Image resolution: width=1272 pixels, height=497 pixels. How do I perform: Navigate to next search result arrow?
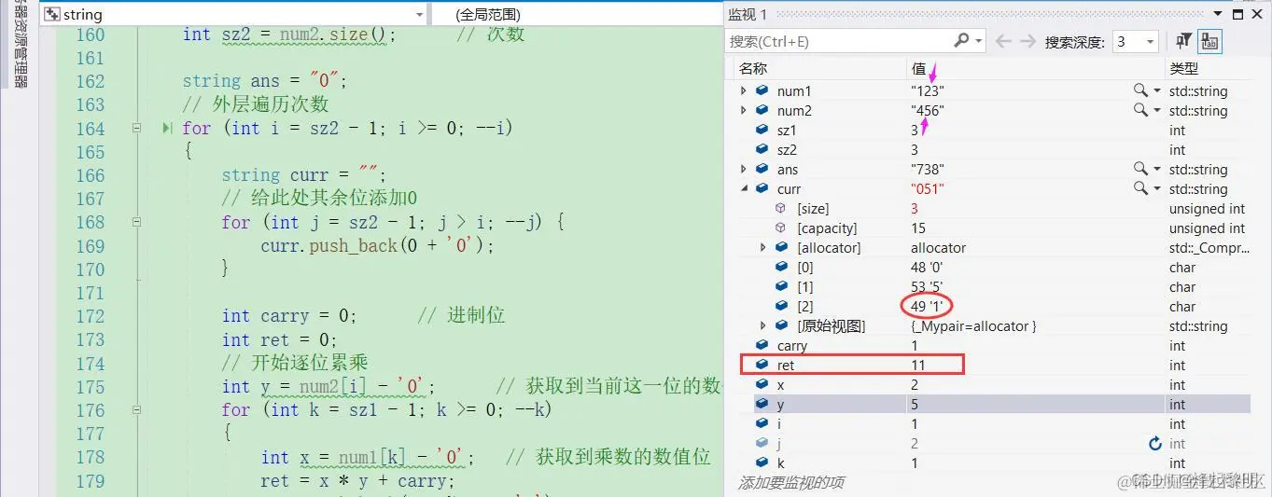coord(1027,41)
